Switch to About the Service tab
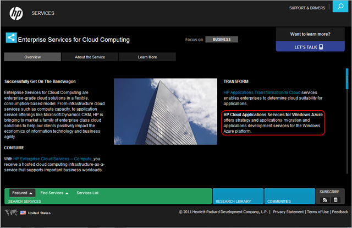The image size is (352, 228). pyautogui.click(x=90, y=57)
